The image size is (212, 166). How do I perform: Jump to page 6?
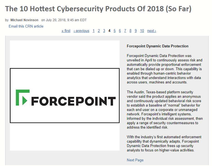120,31
